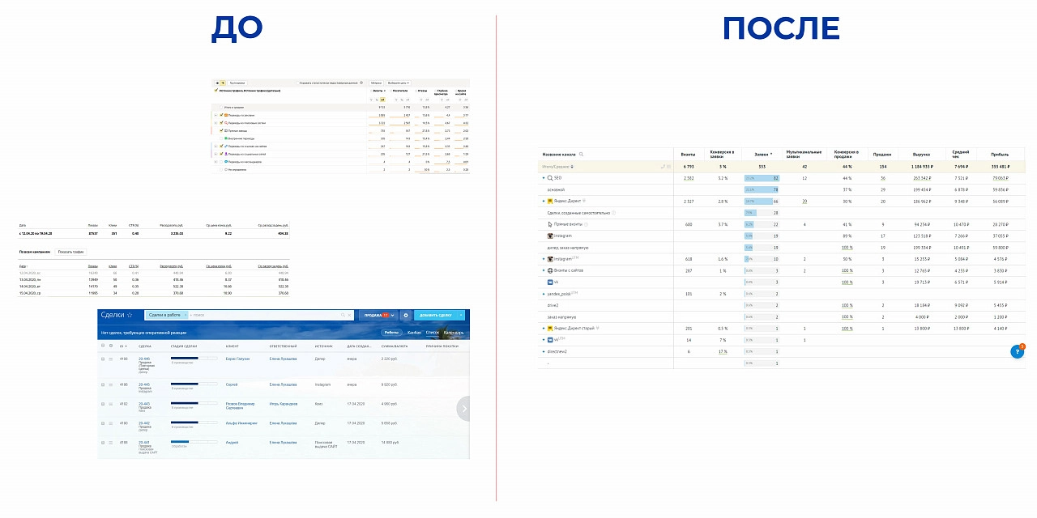Open the Продажа funnel dropdown
The image size is (1037, 518).
coord(378,315)
